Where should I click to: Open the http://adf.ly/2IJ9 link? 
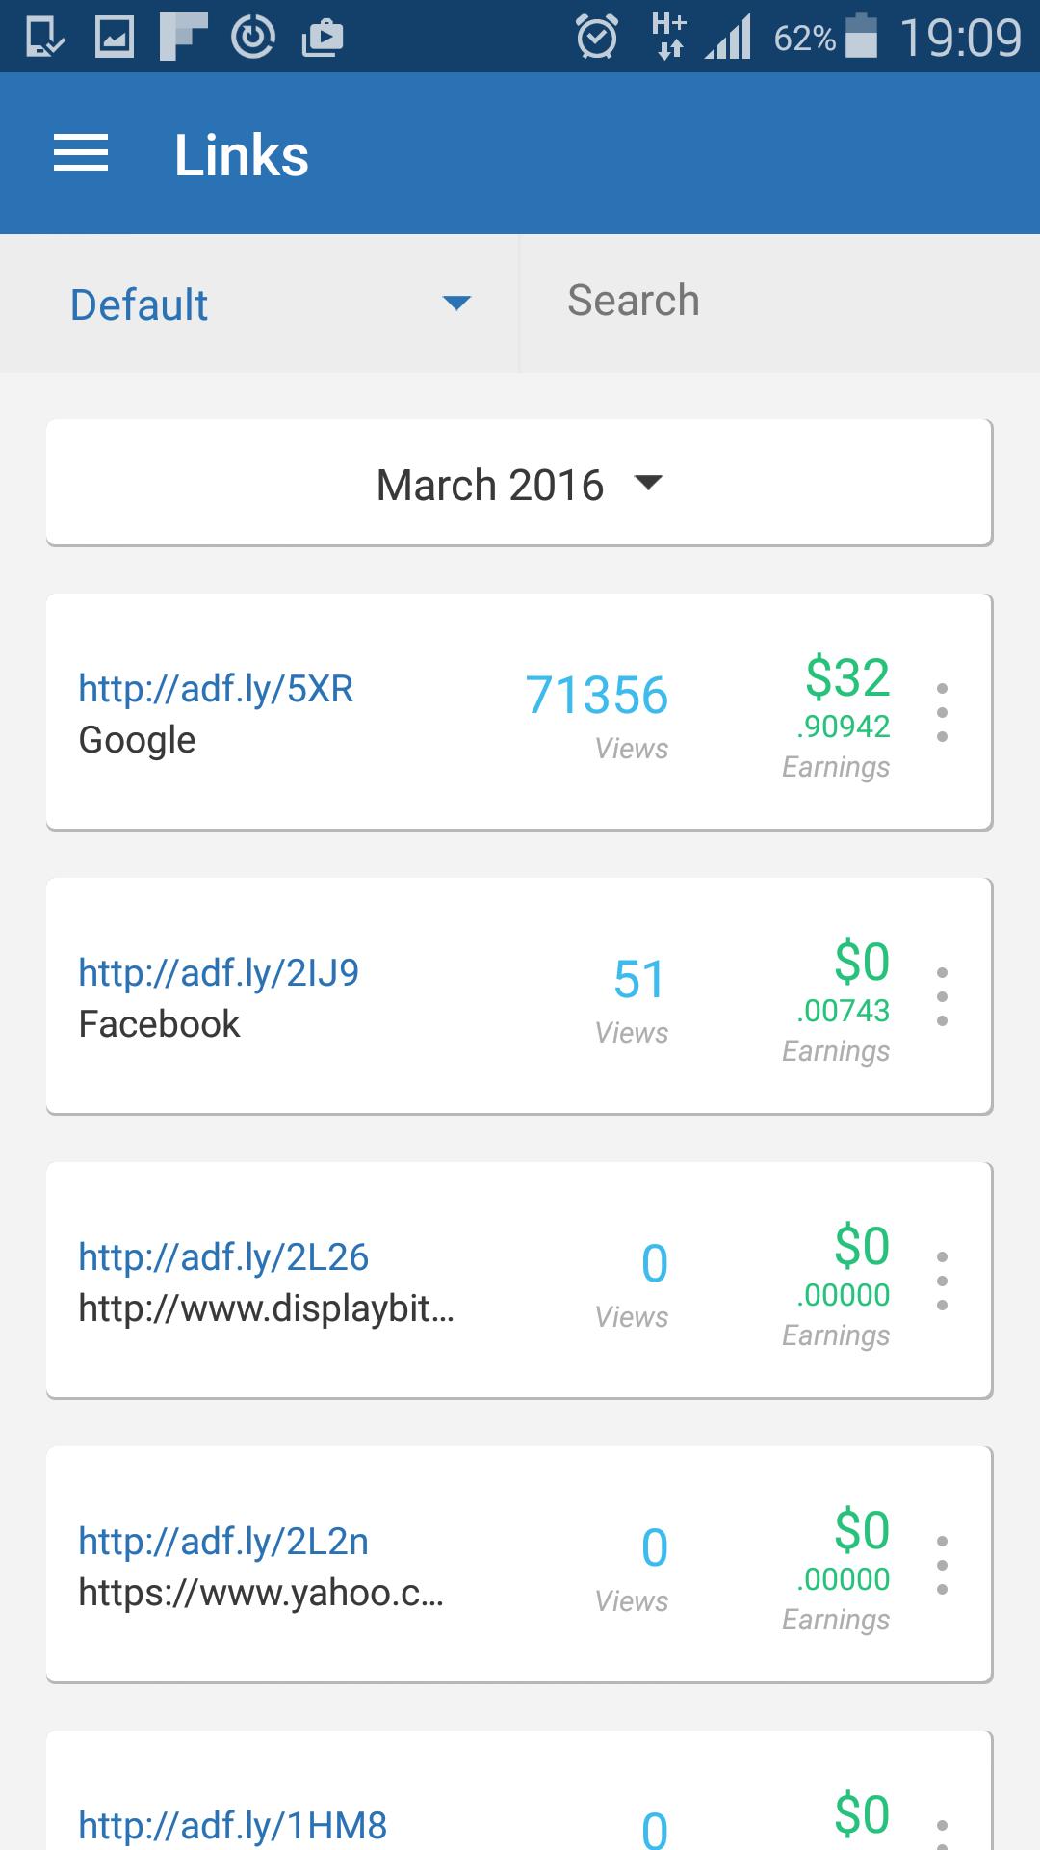tap(219, 973)
